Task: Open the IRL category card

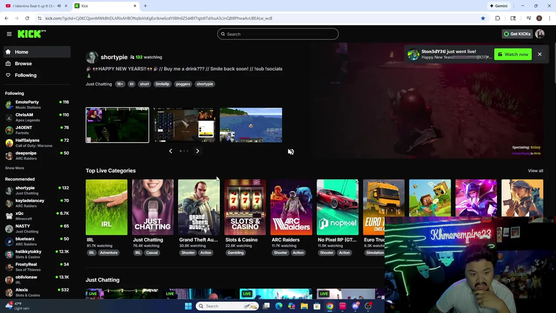Action: point(106,207)
